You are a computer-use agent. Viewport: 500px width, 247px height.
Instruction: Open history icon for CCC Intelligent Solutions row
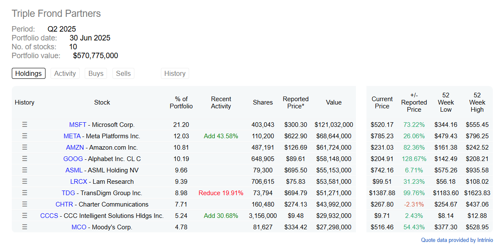point(24,216)
